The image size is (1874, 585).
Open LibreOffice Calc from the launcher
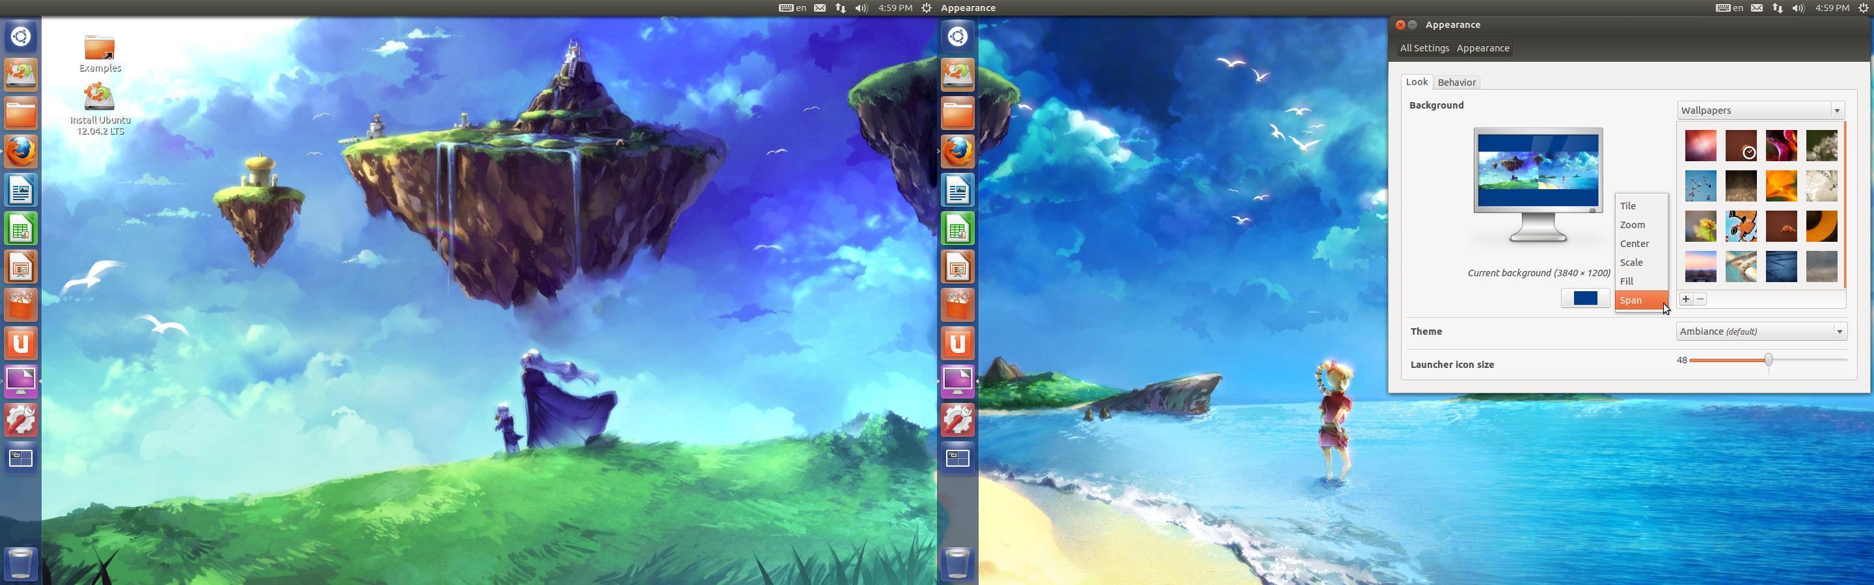coord(20,228)
